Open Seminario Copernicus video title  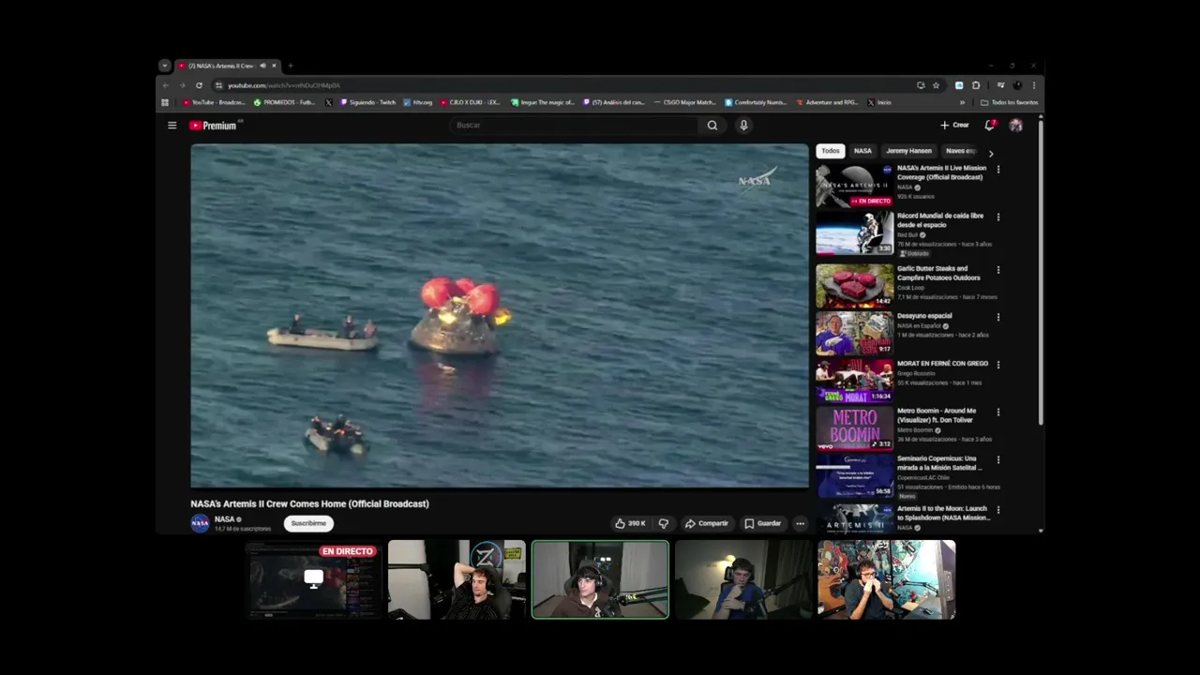tap(939, 463)
